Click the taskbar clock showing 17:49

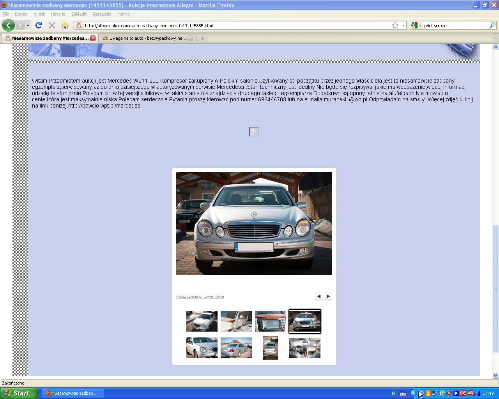pos(488,394)
